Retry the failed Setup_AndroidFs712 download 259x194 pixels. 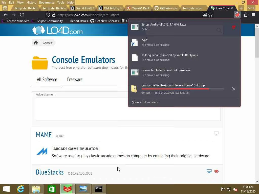(233, 27)
